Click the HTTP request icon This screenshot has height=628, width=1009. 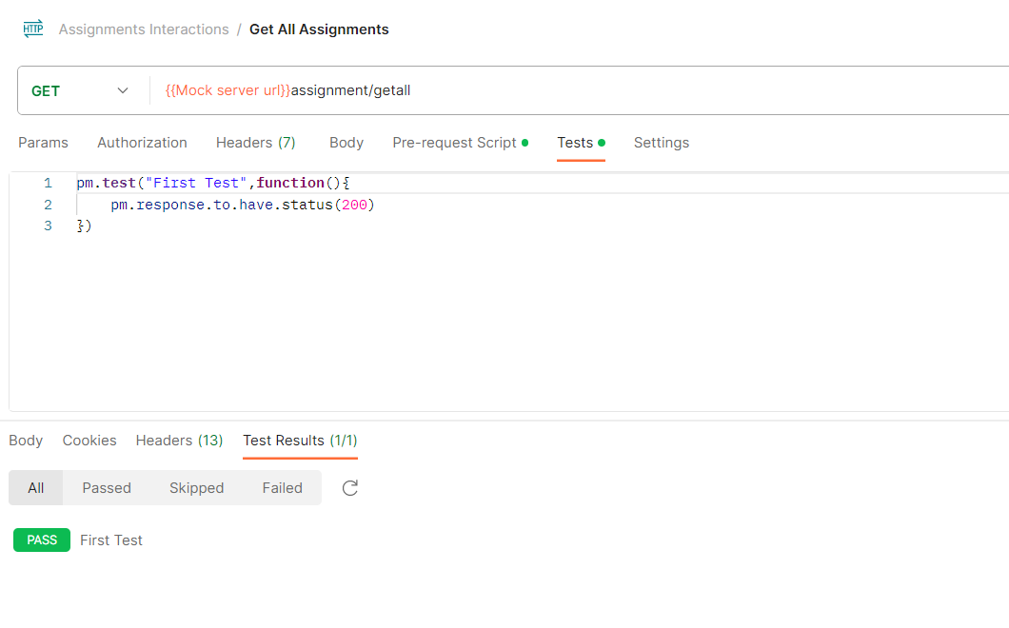coord(33,29)
